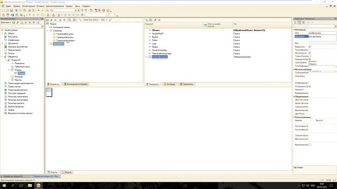Collapse the AmazonS3 node

tap(6, 60)
